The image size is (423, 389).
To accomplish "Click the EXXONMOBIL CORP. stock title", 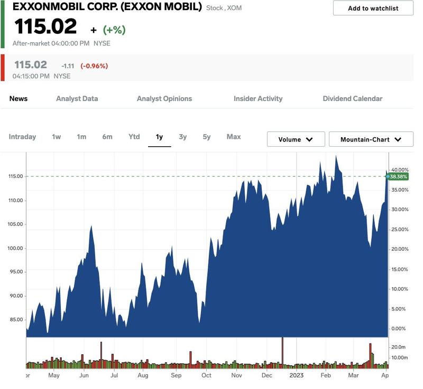I will tap(107, 6).
